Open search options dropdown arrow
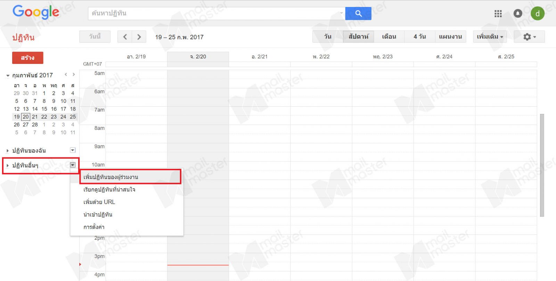Screen dimensions: 556x281 pos(341,13)
